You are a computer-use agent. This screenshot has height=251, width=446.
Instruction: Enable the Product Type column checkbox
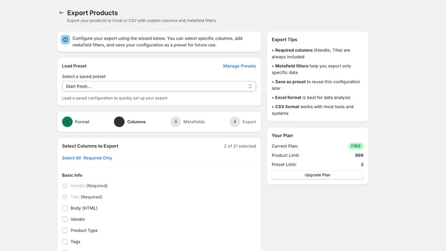click(x=65, y=230)
